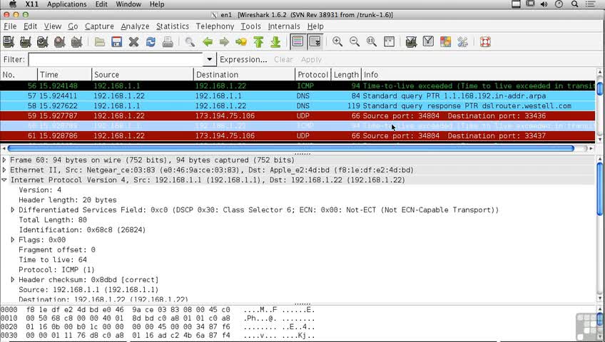This screenshot has width=605, height=342.
Task: Go to packet number icon
Action: (x=241, y=41)
